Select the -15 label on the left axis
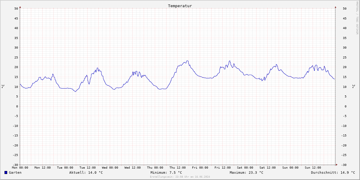 click(15, 135)
